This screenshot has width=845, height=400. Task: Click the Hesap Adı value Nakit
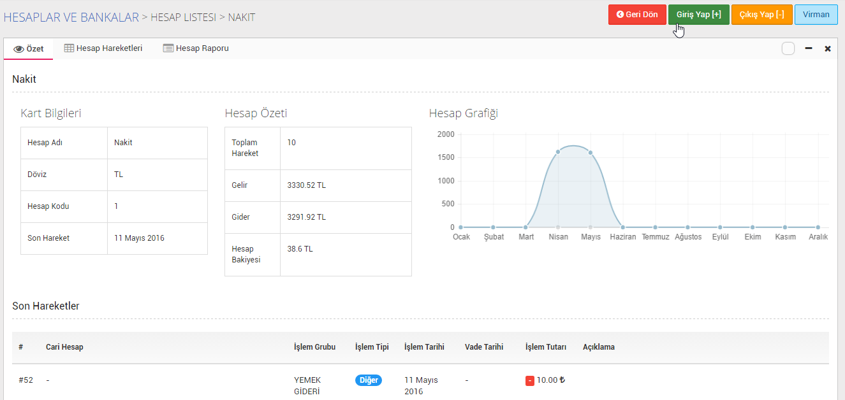123,143
